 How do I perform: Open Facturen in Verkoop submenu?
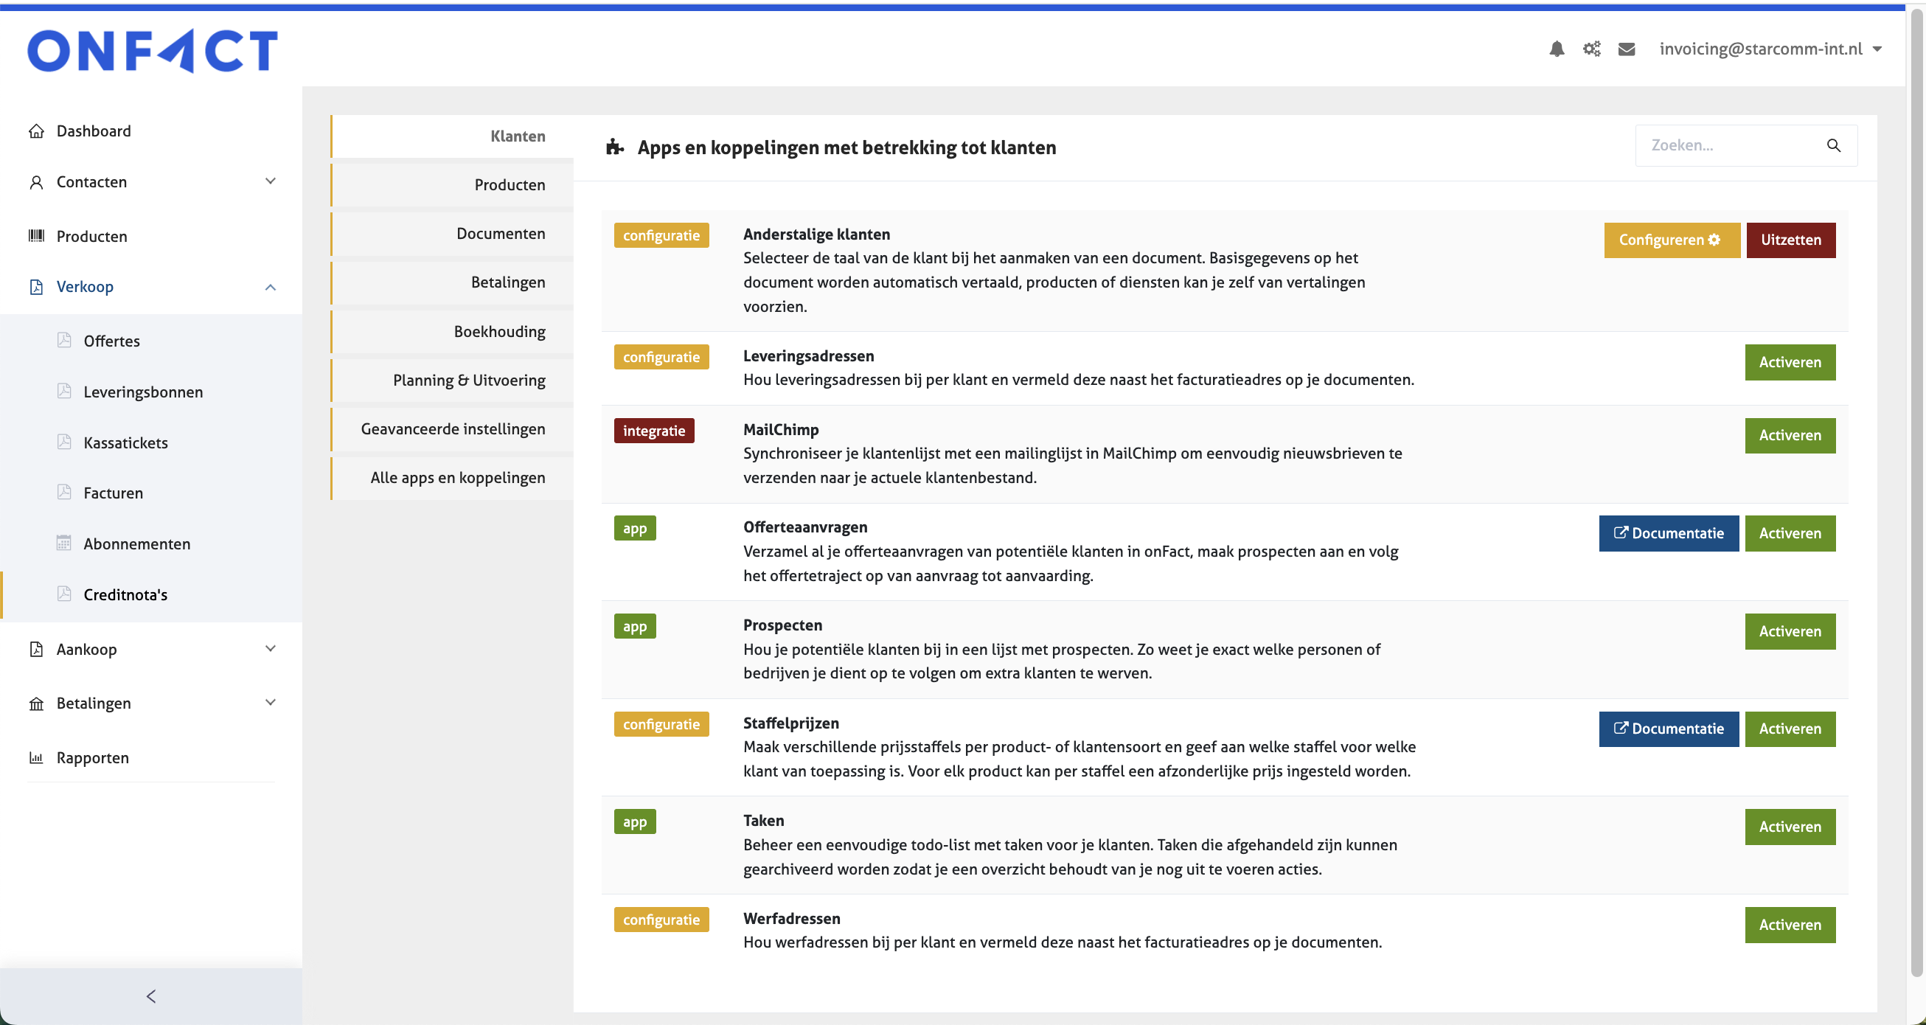click(x=113, y=493)
